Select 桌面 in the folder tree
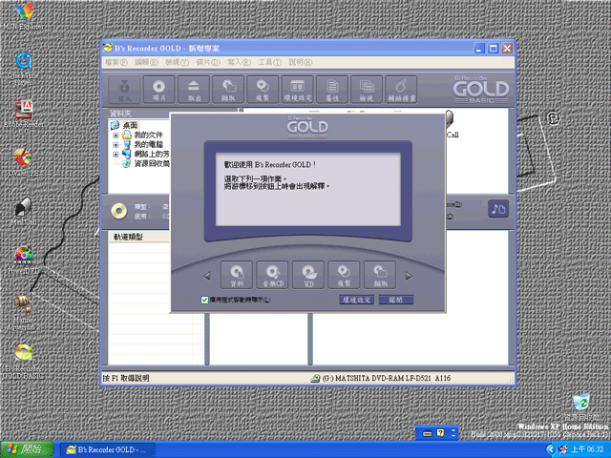The height and width of the screenshot is (458, 611). click(130, 125)
